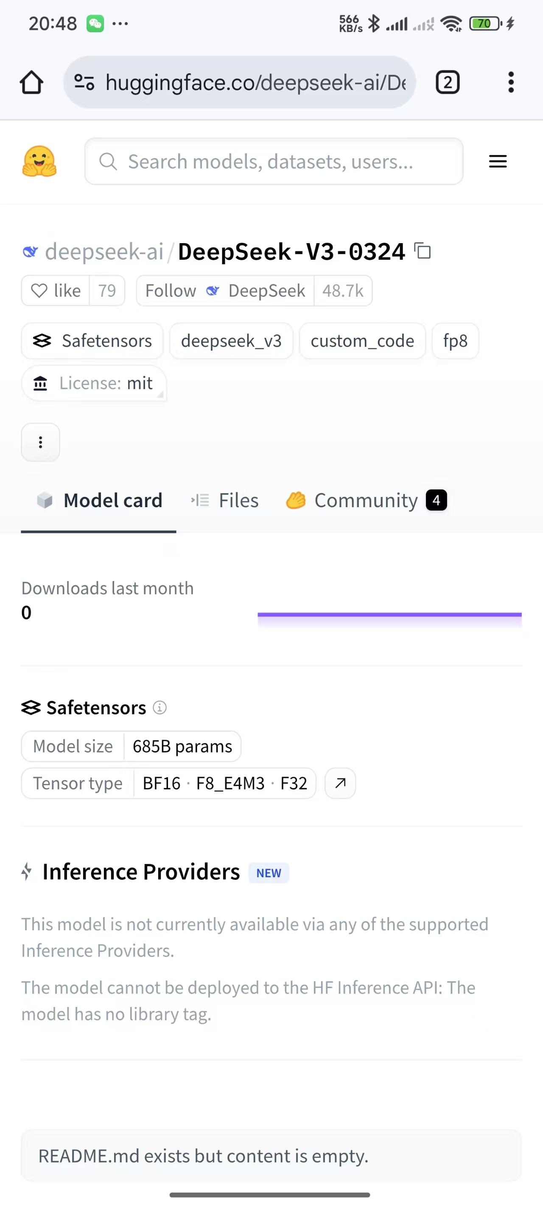
Task: Tap the battery indicator in status bar
Action: coord(486,23)
